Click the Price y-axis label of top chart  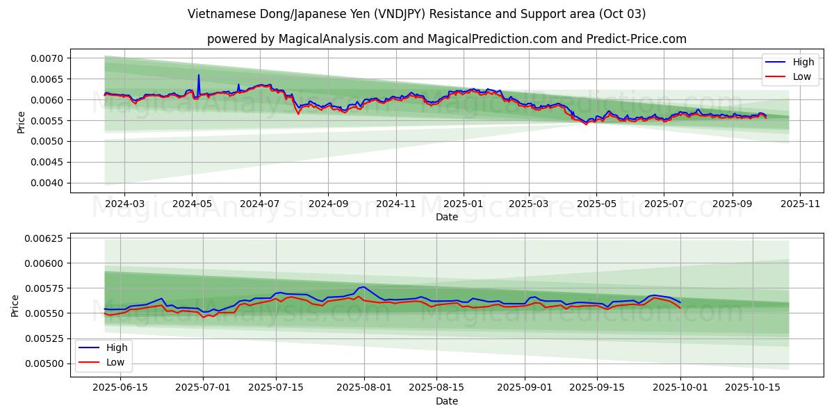(21, 122)
